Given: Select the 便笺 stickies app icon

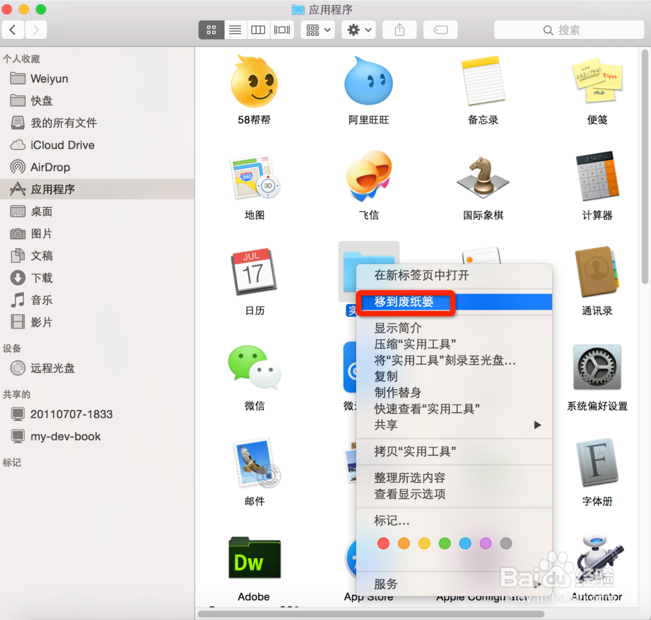Looking at the screenshot, I should click(597, 81).
